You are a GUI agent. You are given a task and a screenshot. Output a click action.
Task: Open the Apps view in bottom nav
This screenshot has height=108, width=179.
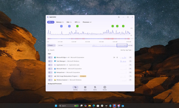pyautogui.click(x=85, y=88)
